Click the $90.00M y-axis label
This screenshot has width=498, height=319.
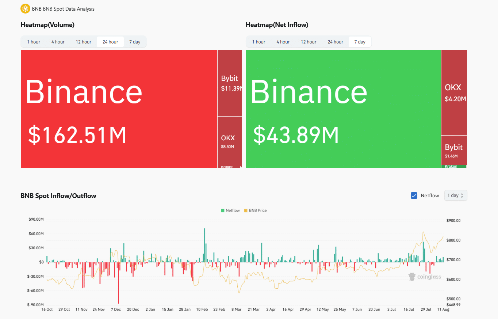[x=36, y=219]
